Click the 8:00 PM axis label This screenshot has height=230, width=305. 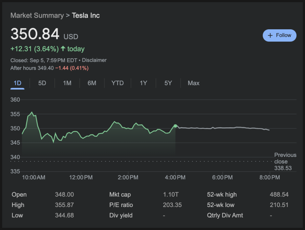pos(270,177)
